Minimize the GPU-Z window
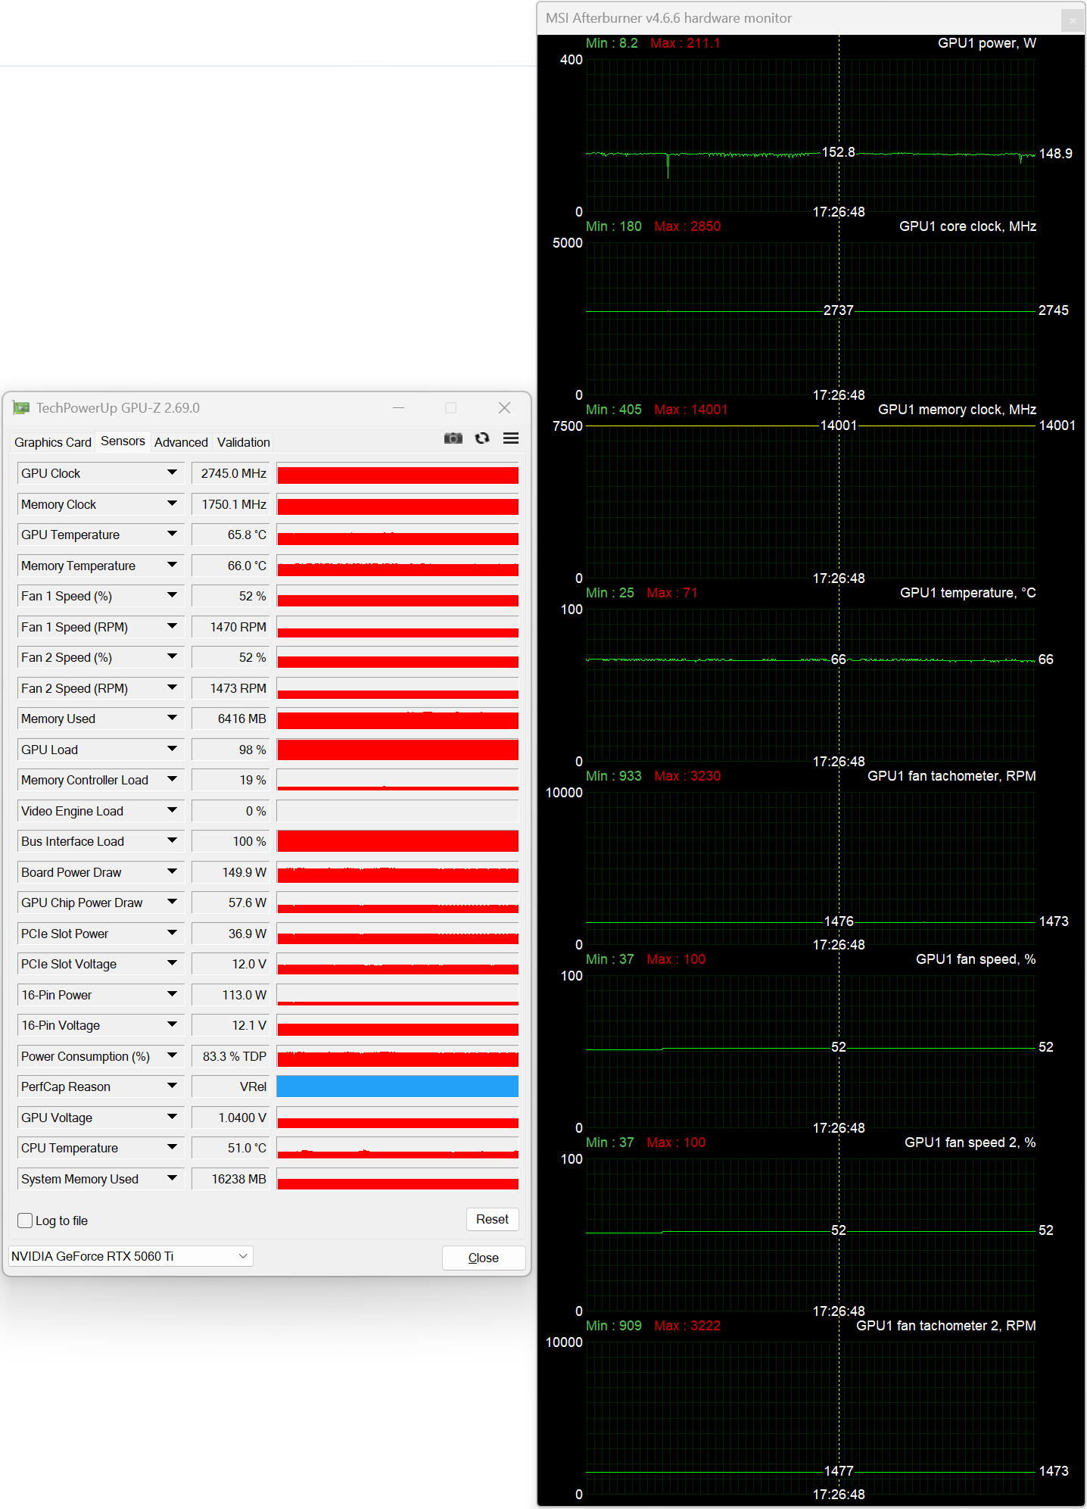This screenshot has height=1509, width=1087. click(399, 408)
